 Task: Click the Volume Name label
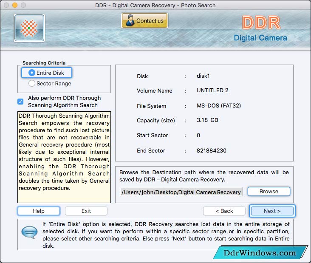(155, 90)
